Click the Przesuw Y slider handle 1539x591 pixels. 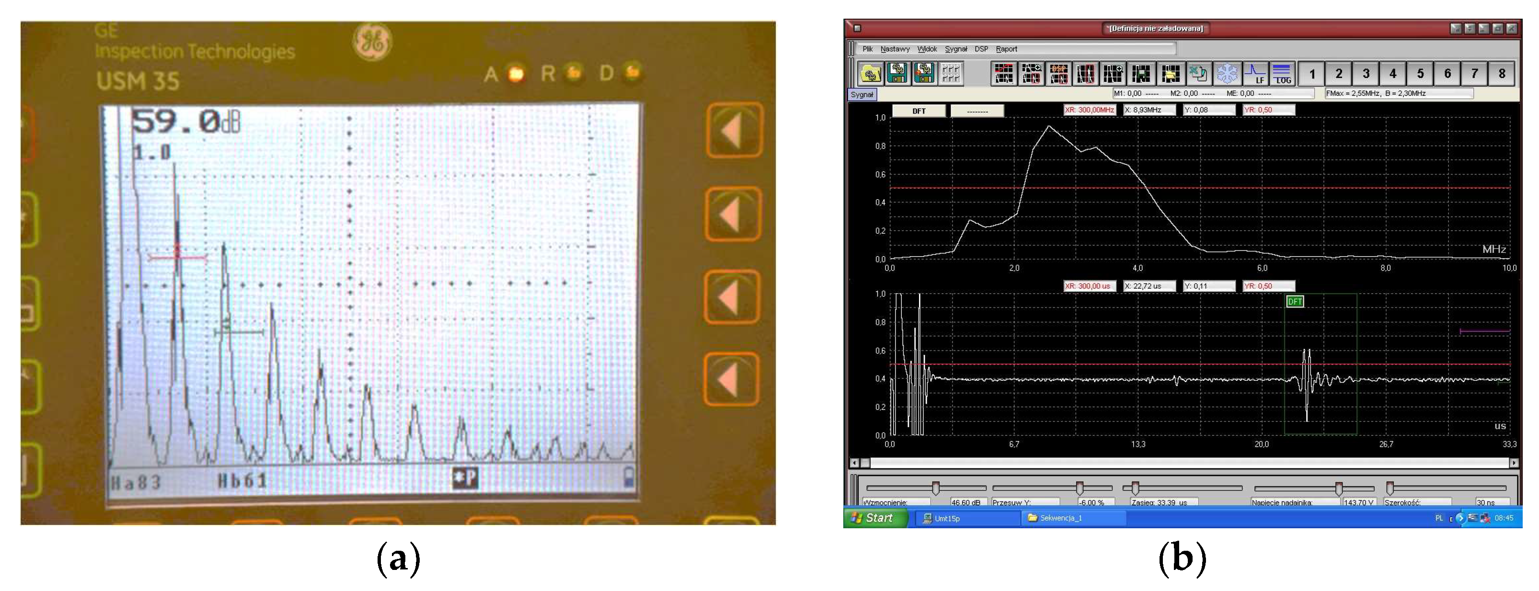(1080, 489)
